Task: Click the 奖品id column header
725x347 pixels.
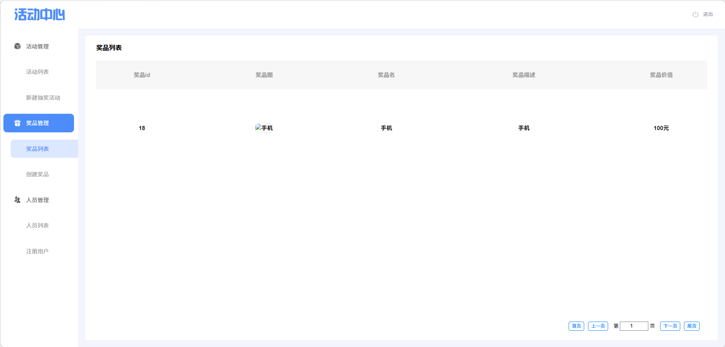Action: click(x=142, y=75)
